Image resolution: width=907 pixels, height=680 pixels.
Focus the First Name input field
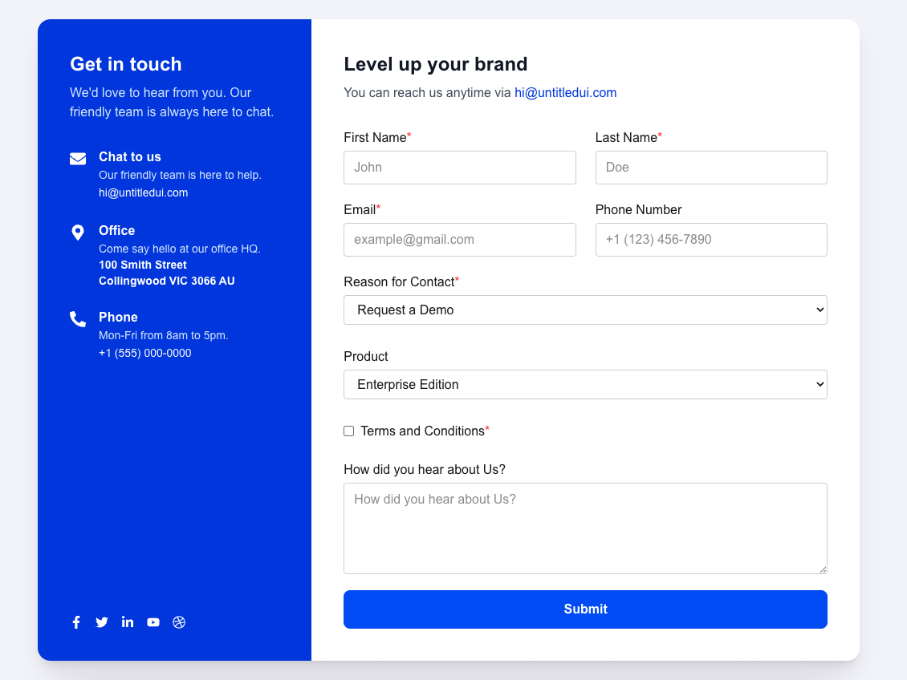pos(459,168)
